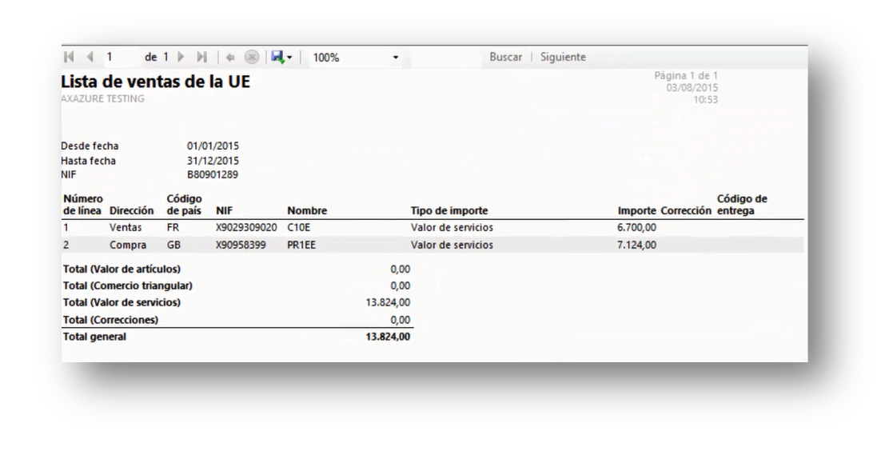This screenshot has height=467, width=889.
Task: Click the Compra direction cell
Action: tap(128, 245)
